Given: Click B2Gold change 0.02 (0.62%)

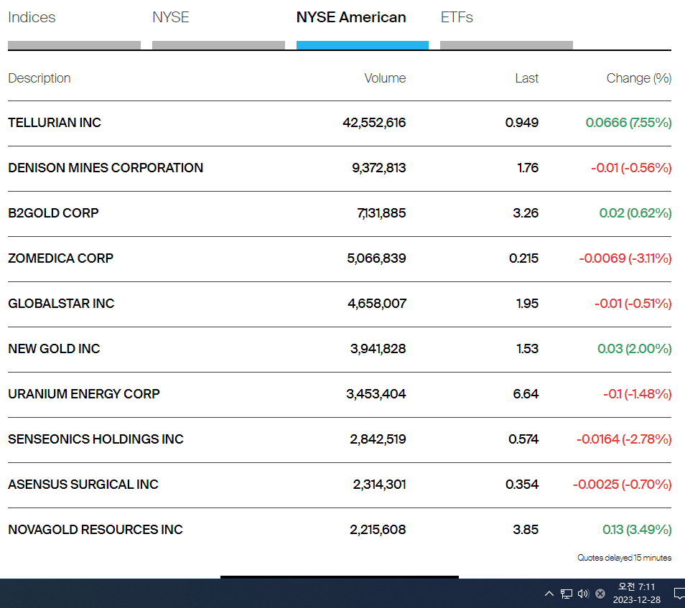Looking at the screenshot, I should pyautogui.click(x=635, y=213).
